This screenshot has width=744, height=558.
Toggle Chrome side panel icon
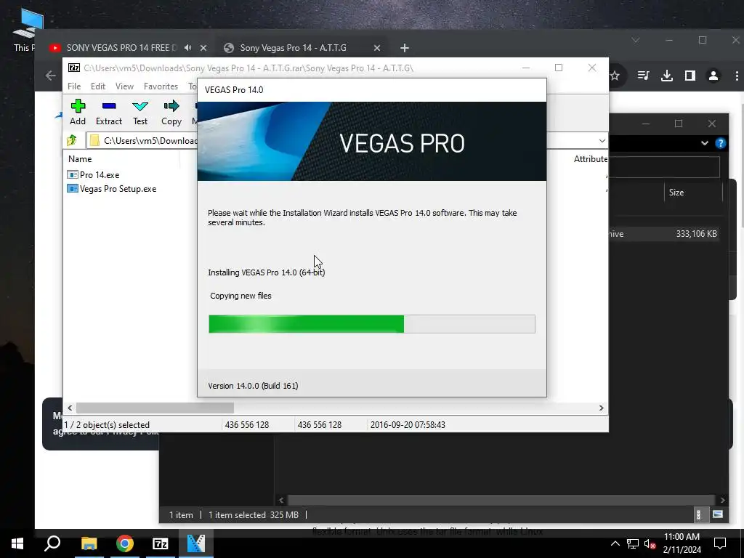690,76
